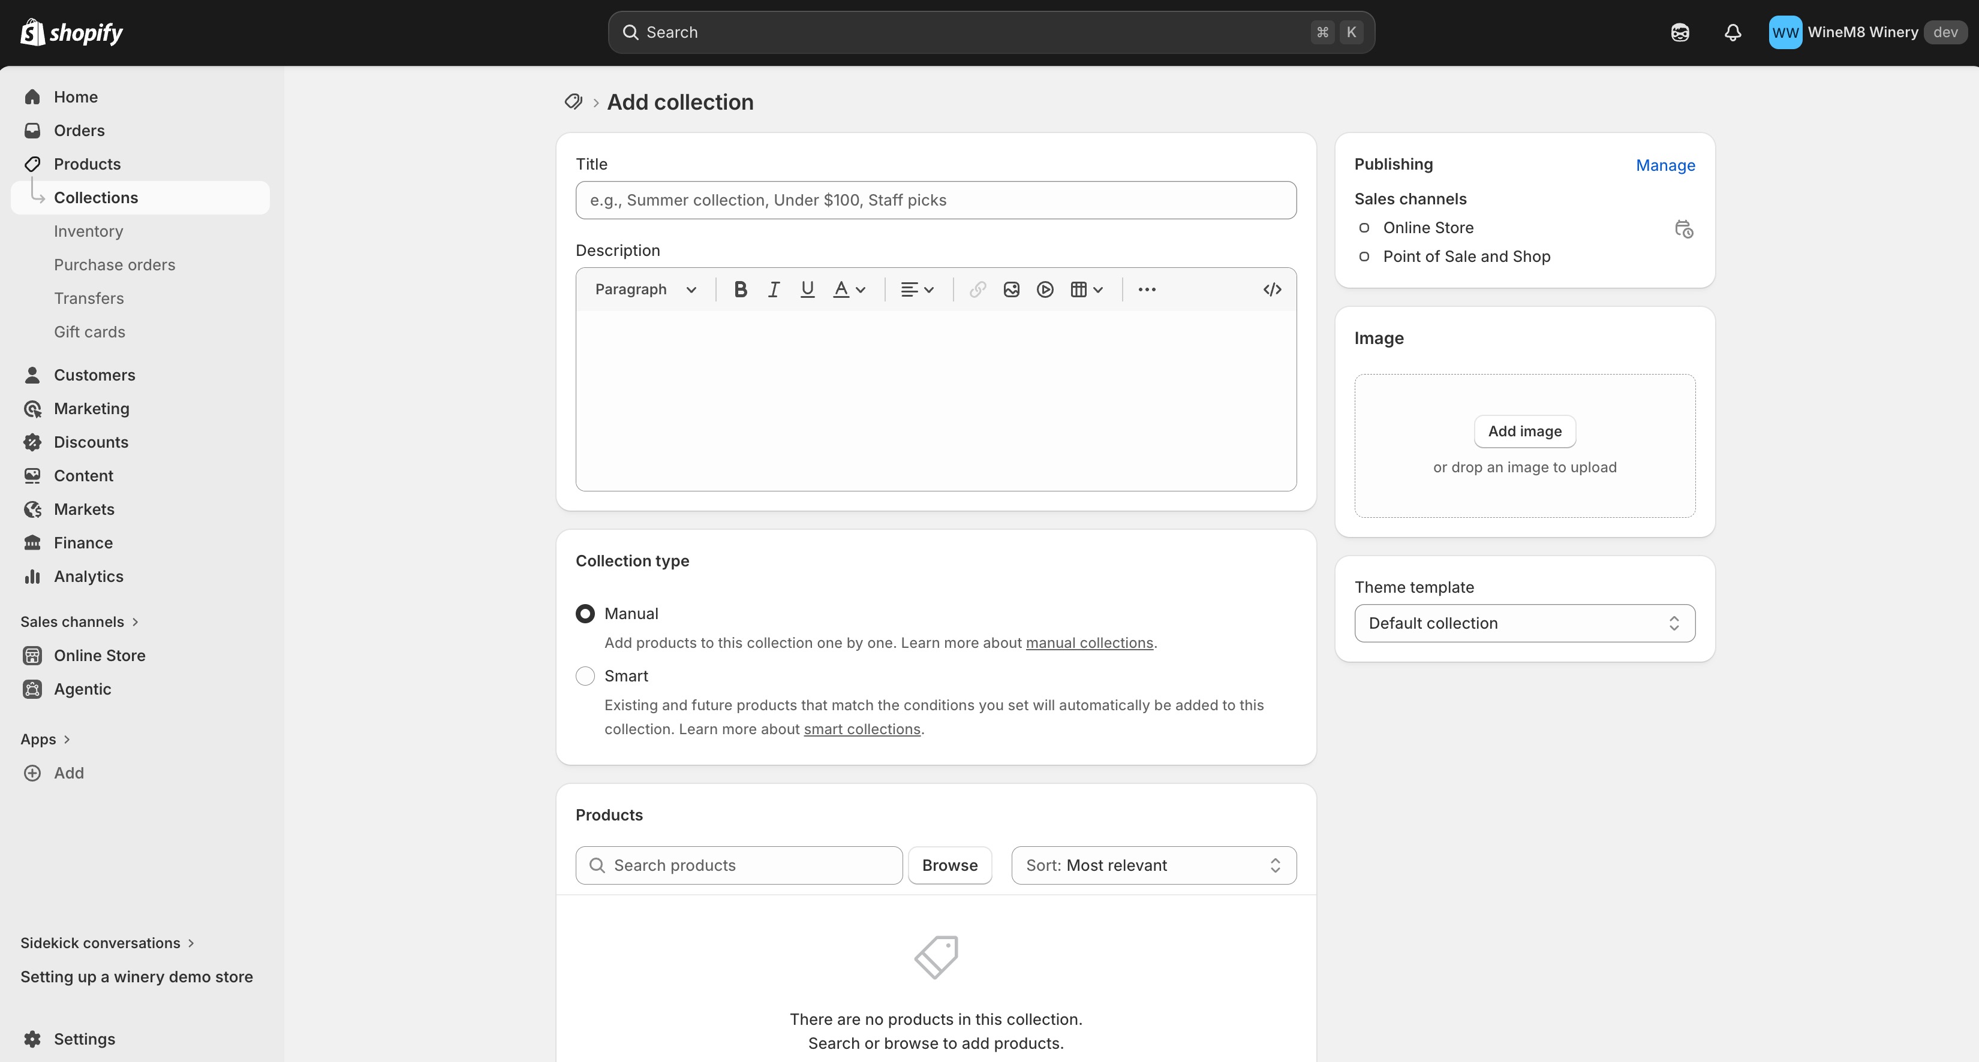The width and height of the screenshot is (1979, 1062).
Task: Click the Add app plus icon
Action: pos(32,773)
